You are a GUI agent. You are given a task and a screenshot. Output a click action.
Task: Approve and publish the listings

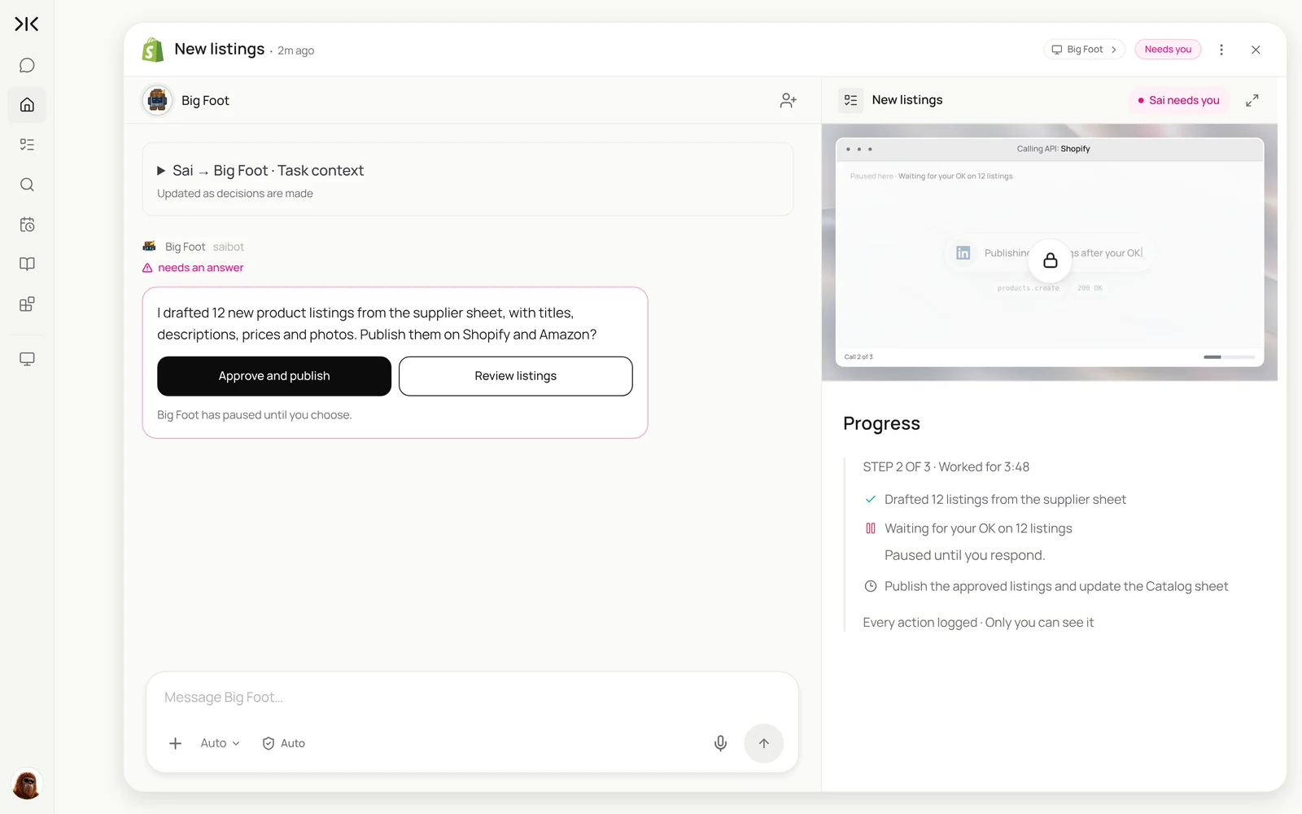(x=274, y=376)
